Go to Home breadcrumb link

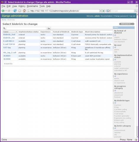pyautogui.click(x=4, y=20)
